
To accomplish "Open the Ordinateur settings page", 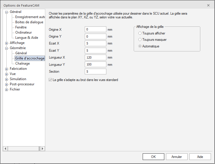I will point(23,32).
